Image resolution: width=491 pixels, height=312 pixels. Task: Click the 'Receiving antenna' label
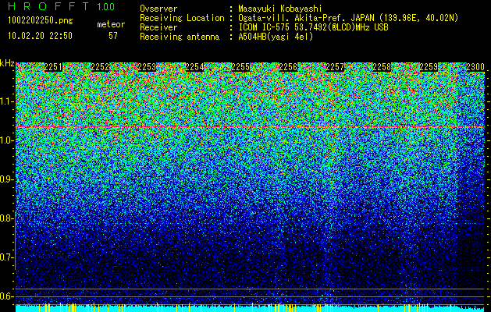click(x=180, y=37)
